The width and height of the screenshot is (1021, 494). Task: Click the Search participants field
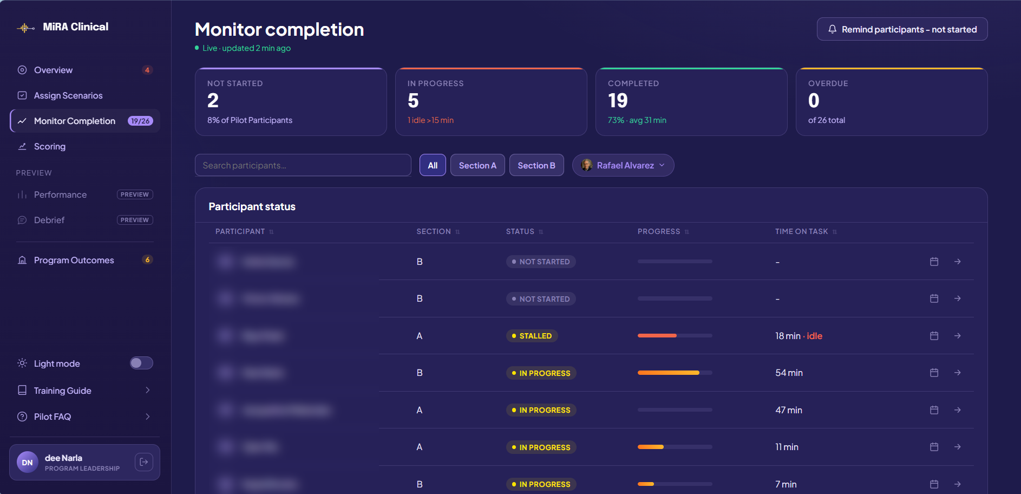point(303,165)
